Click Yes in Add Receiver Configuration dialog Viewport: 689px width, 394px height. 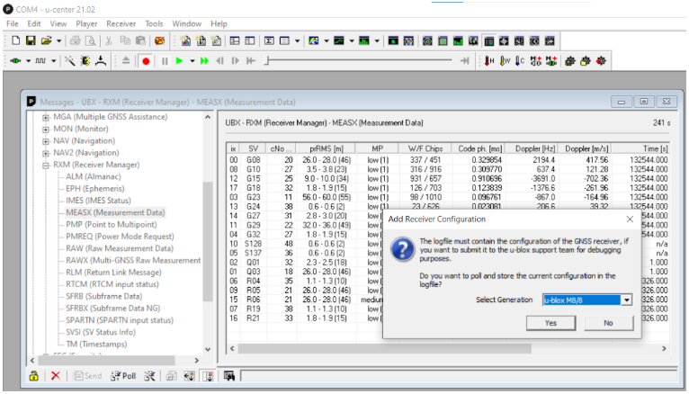[x=550, y=323]
